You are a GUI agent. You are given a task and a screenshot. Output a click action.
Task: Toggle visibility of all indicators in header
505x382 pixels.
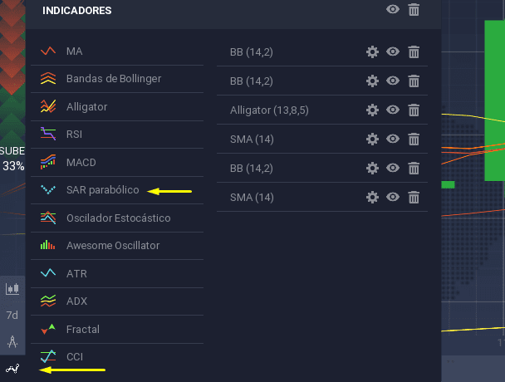[x=393, y=9]
